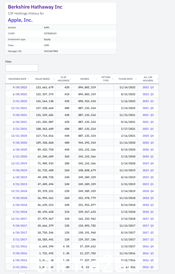Open holdings date 12/31/2021
175x274 pixels.
[x=19, y=108]
